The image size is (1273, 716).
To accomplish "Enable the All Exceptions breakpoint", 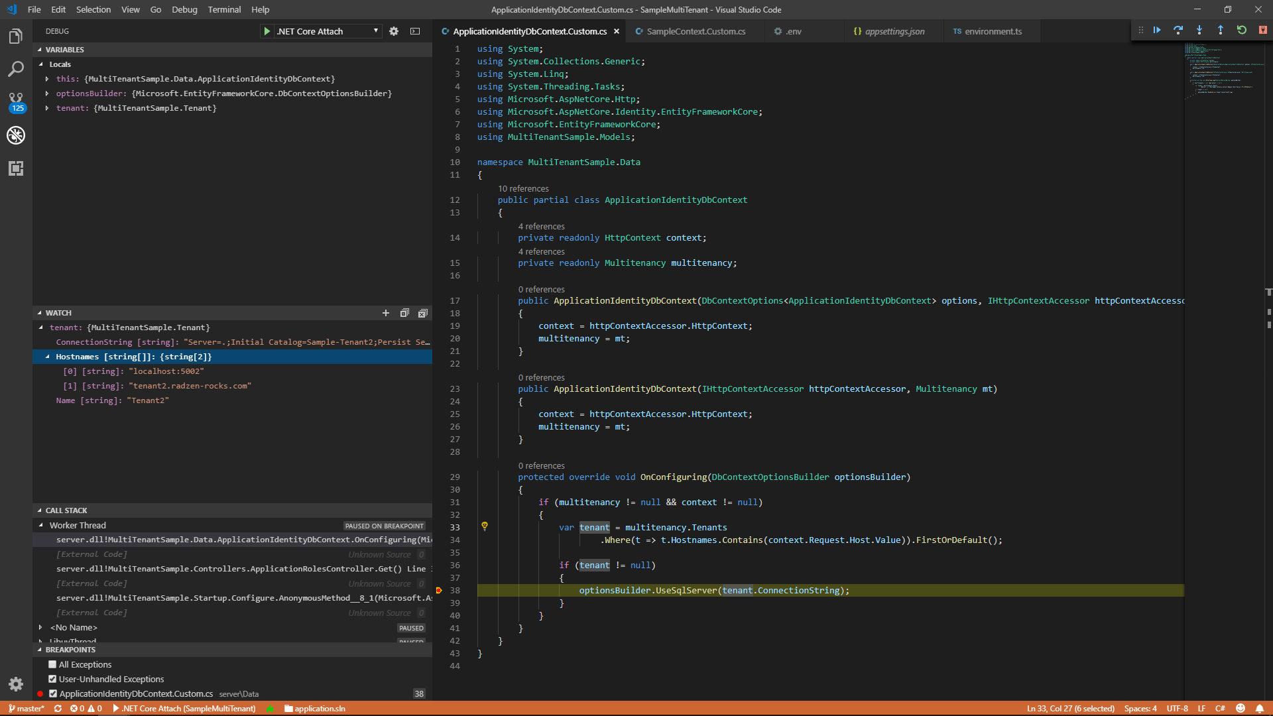I will [52, 664].
